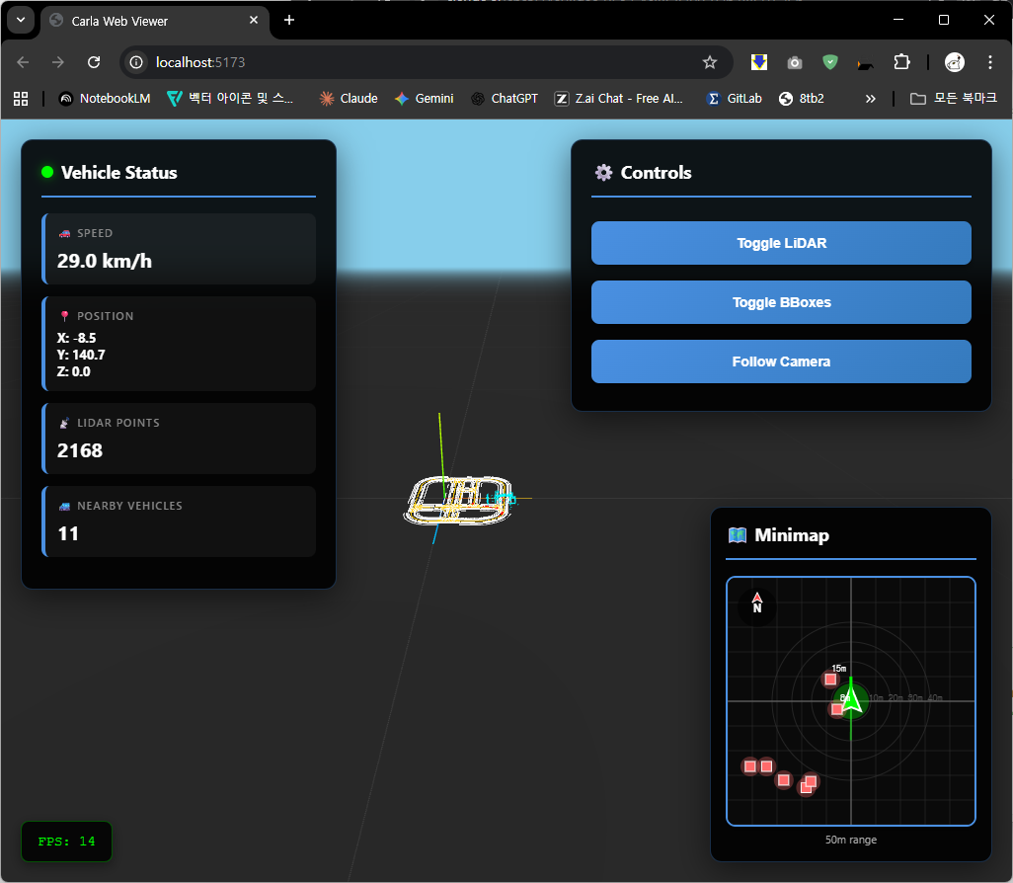The height and width of the screenshot is (883, 1013).
Task: Enable the Follow Camera mode
Action: (781, 361)
